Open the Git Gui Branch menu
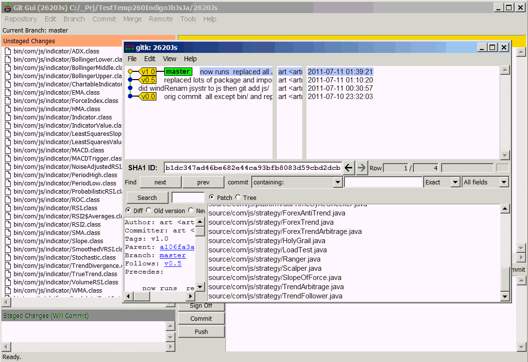This screenshot has width=528, height=362. click(x=74, y=19)
